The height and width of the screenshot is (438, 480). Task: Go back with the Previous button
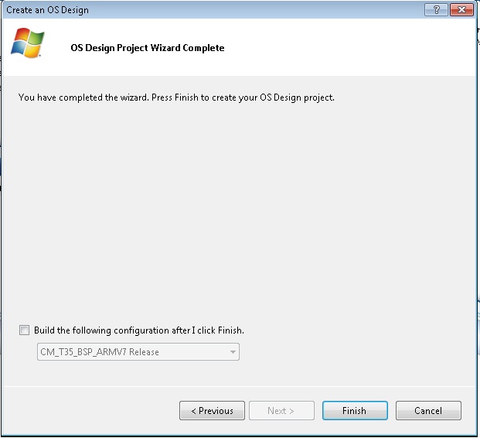(212, 411)
